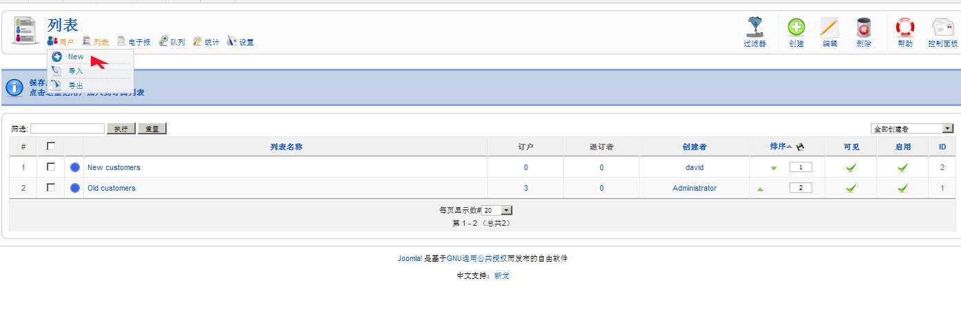Move New customers down with green arrow
961x336 pixels.
coord(774,168)
